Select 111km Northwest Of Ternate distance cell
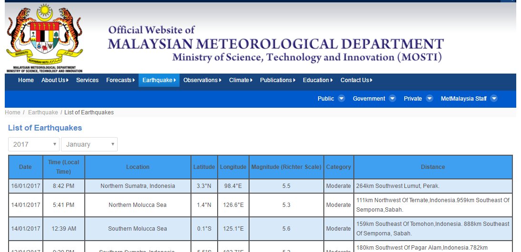The height and width of the screenshot is (252, 521). [433, 205]
